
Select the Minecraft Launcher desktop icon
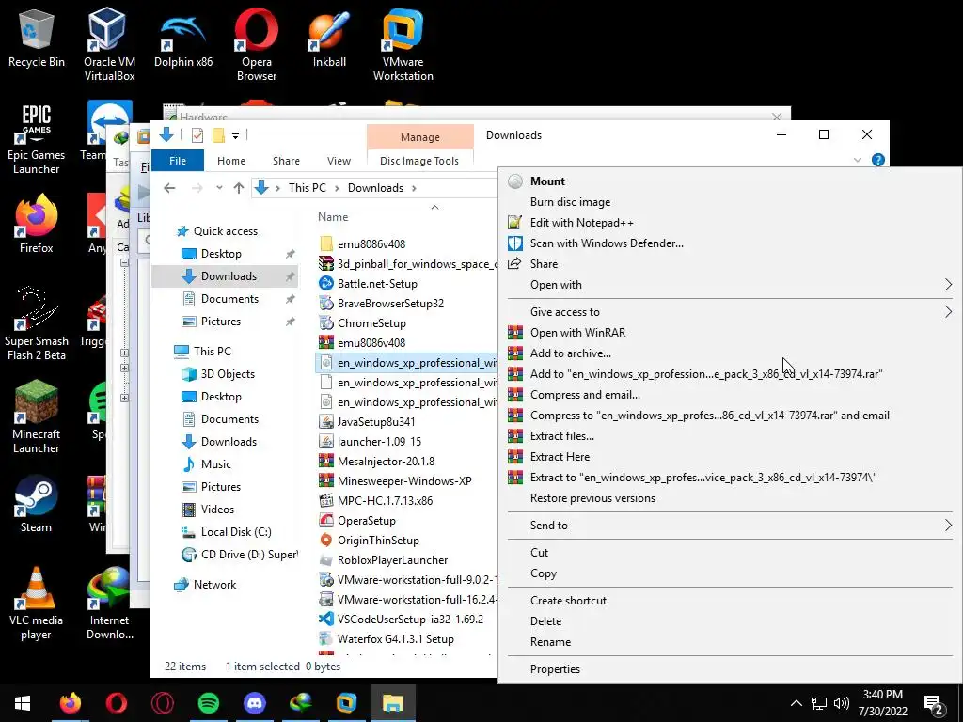pyautogui.click(x=37, y=416)
